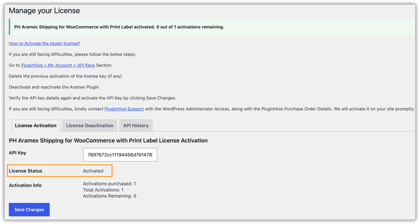Click the 'PH Aramex Shipping ... License Activation' heading
The image size is (420, 224).
tap(108, 141)
